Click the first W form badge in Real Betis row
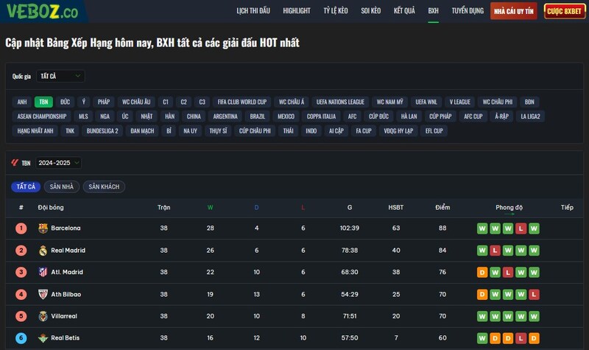 [482, 338]
